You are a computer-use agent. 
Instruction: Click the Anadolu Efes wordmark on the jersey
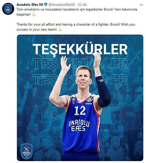point(79,126)
